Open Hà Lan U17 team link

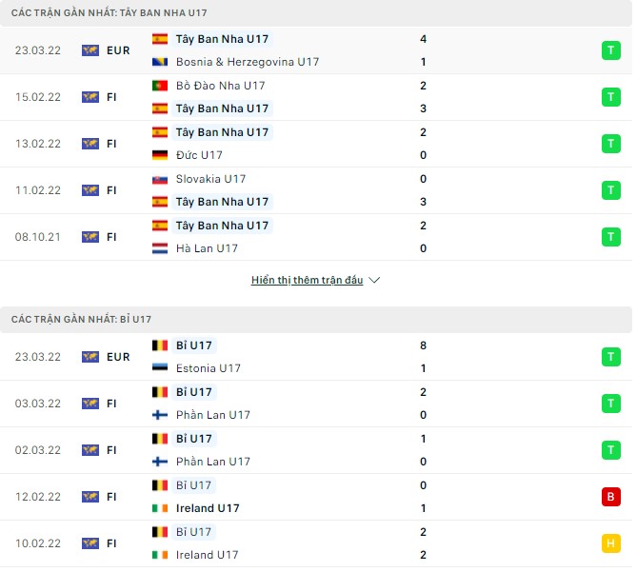(207, 248)
